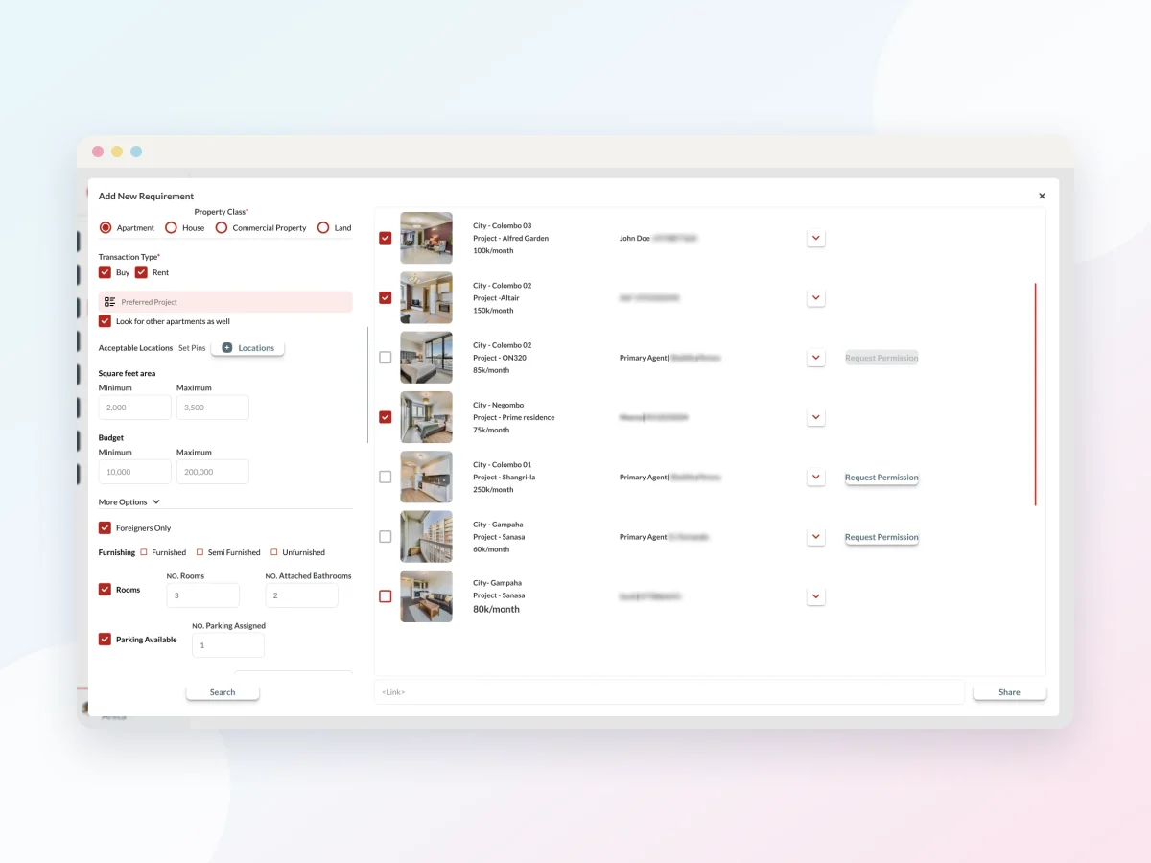Focus the NO. Attached Bathrooms field
Viewport: 1151px width, 863px height.
(x=301, y=595)
